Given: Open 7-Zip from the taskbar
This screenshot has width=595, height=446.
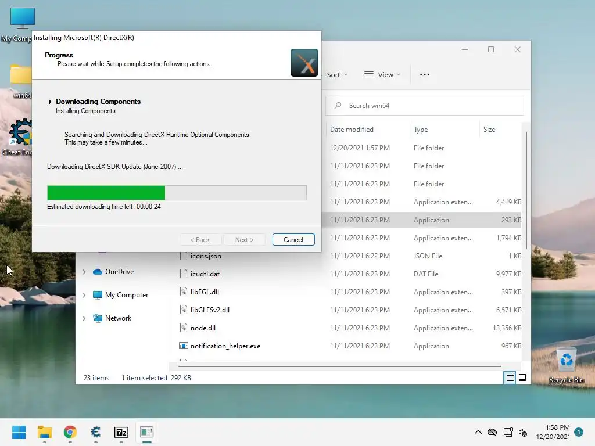Looking at the screenshot, I should point(121,432).
